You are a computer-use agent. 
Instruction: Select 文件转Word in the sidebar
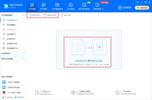[13, 20]
